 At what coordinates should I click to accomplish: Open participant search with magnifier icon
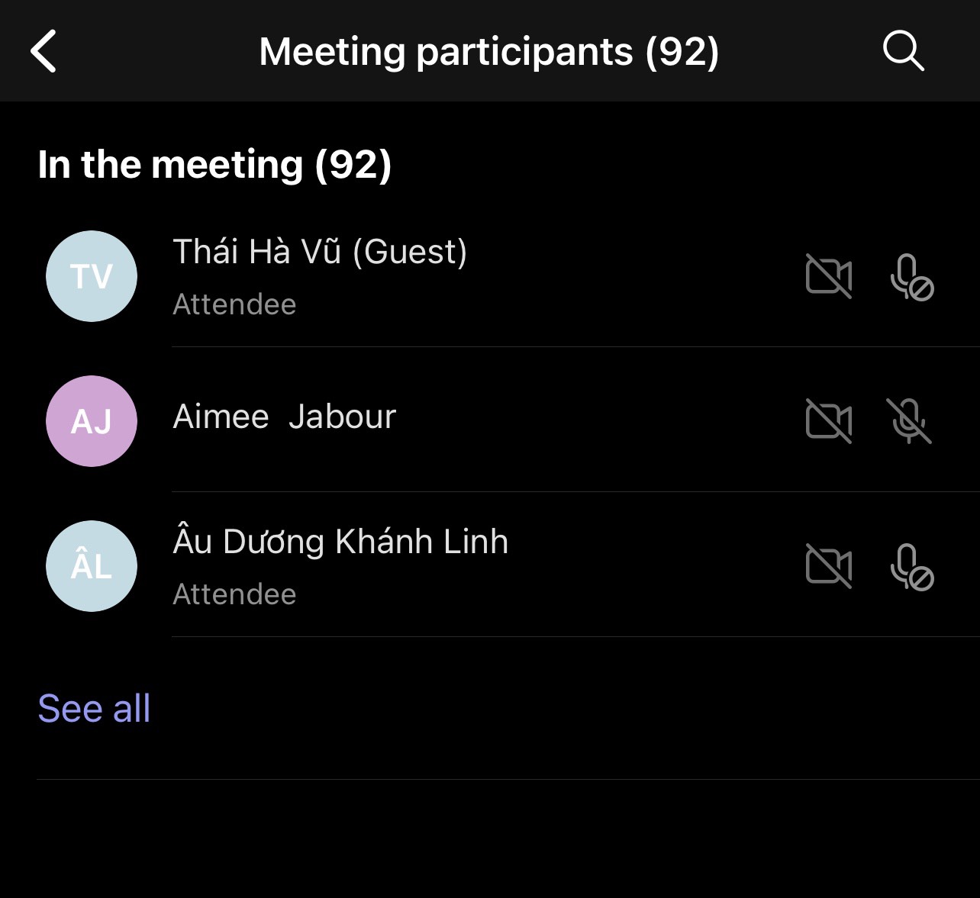[x=904, y=51]
